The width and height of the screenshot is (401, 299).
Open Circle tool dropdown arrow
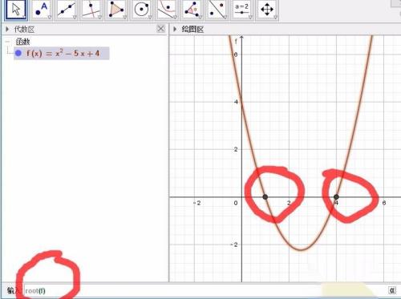[150, 17]
